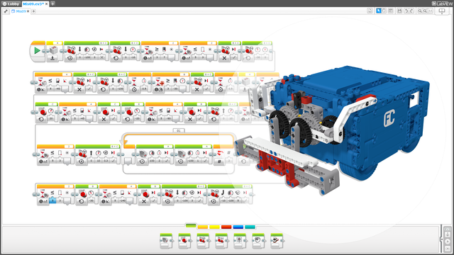Download and run program button
The height and width of the screenshot is (255, 454).
click(x=448, y=242)
